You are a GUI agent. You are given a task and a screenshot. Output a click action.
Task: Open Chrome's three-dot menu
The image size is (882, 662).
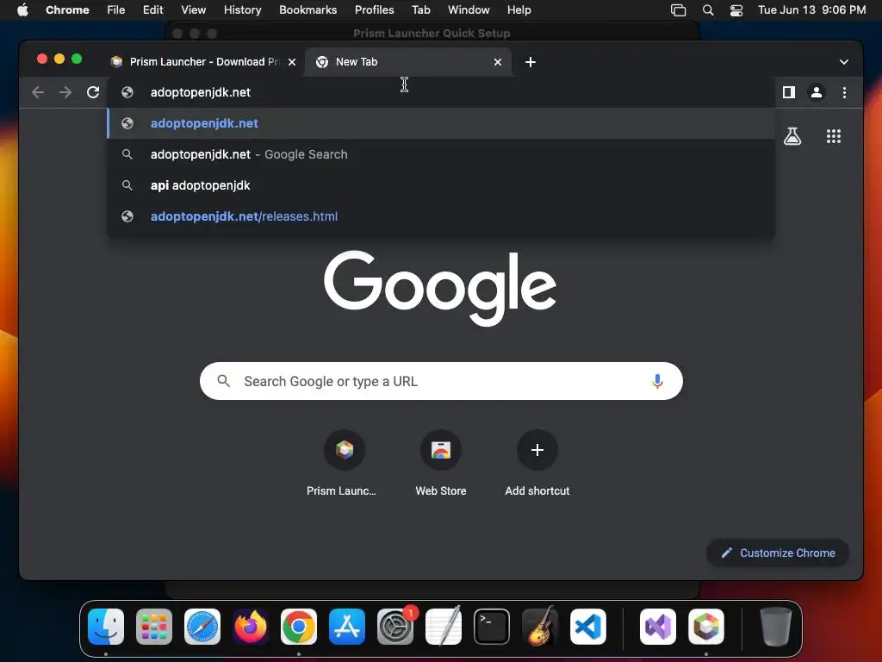pos(844,92)
